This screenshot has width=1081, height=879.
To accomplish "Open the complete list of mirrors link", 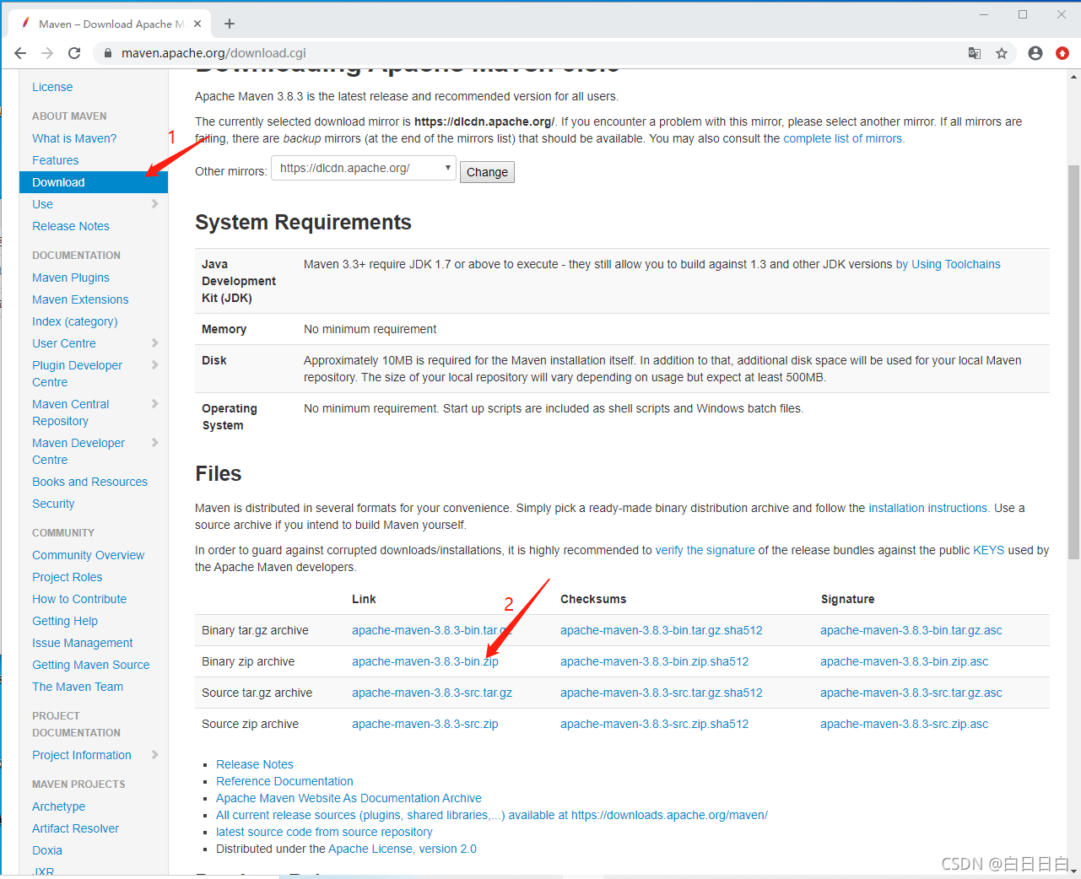I will coord(843,138).
